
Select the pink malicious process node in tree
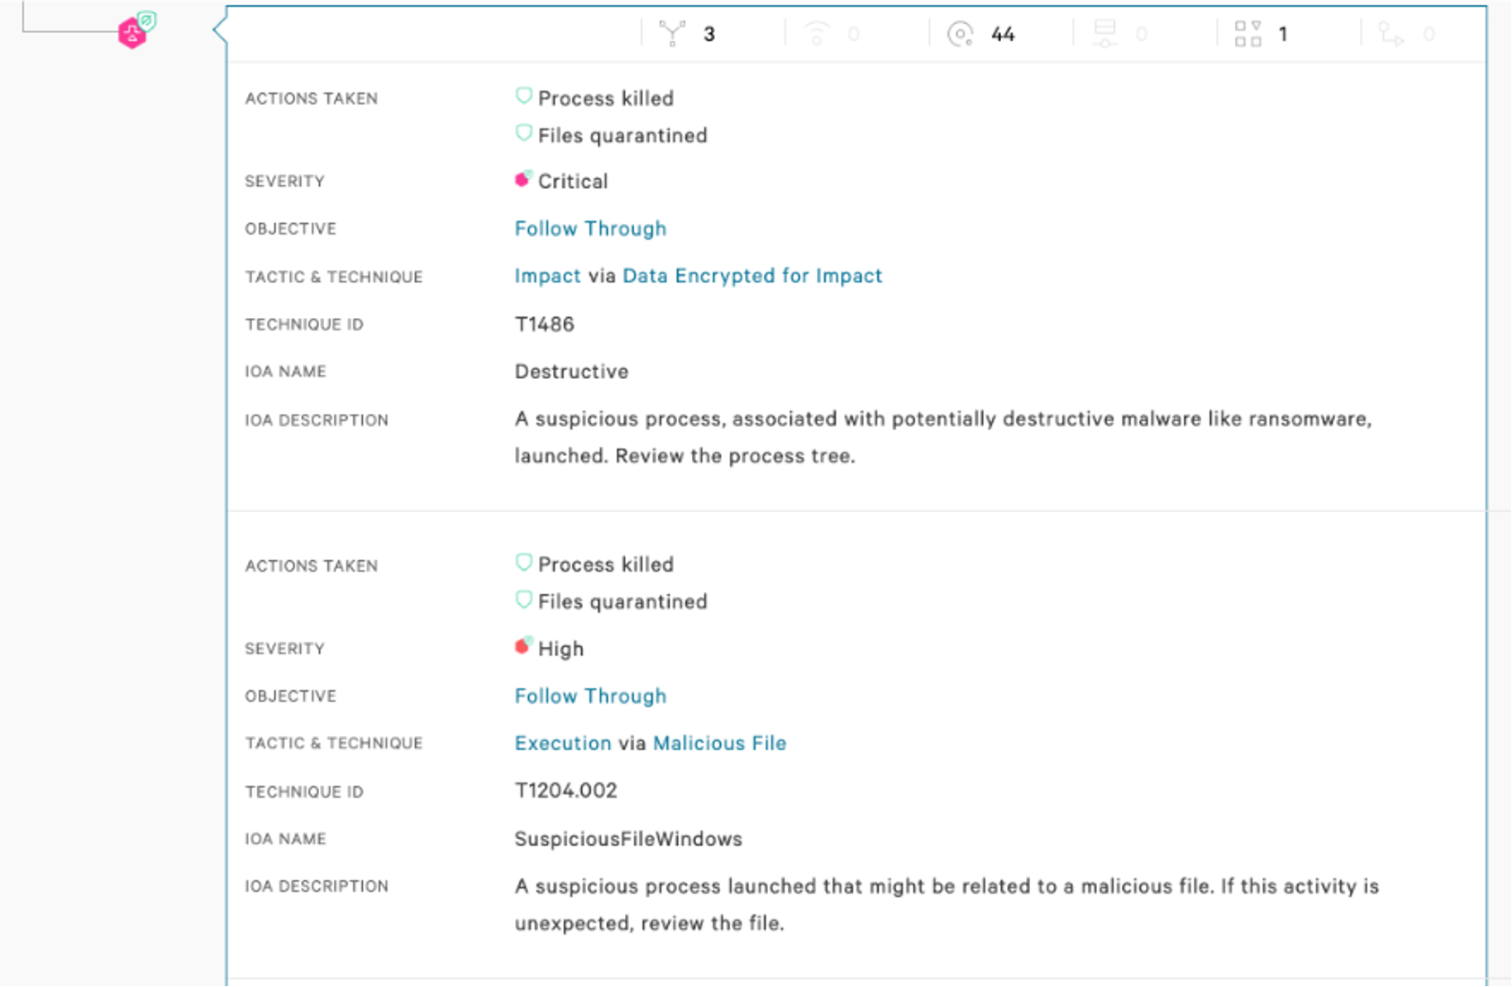pyautogui.click(x=131, y=34)
